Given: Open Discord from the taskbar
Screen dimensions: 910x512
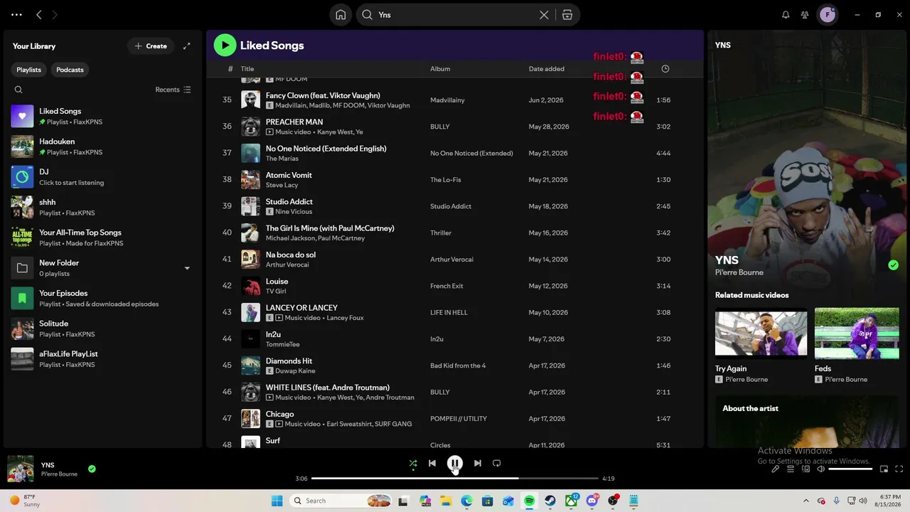Looking at the screenshot, I should pos(592,501).
